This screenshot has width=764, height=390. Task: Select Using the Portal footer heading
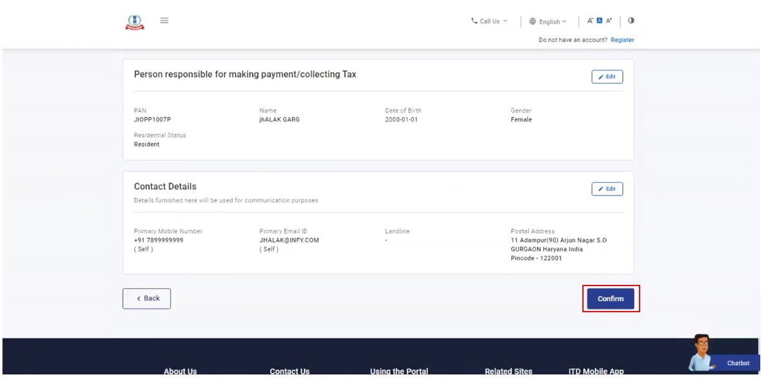399,371
